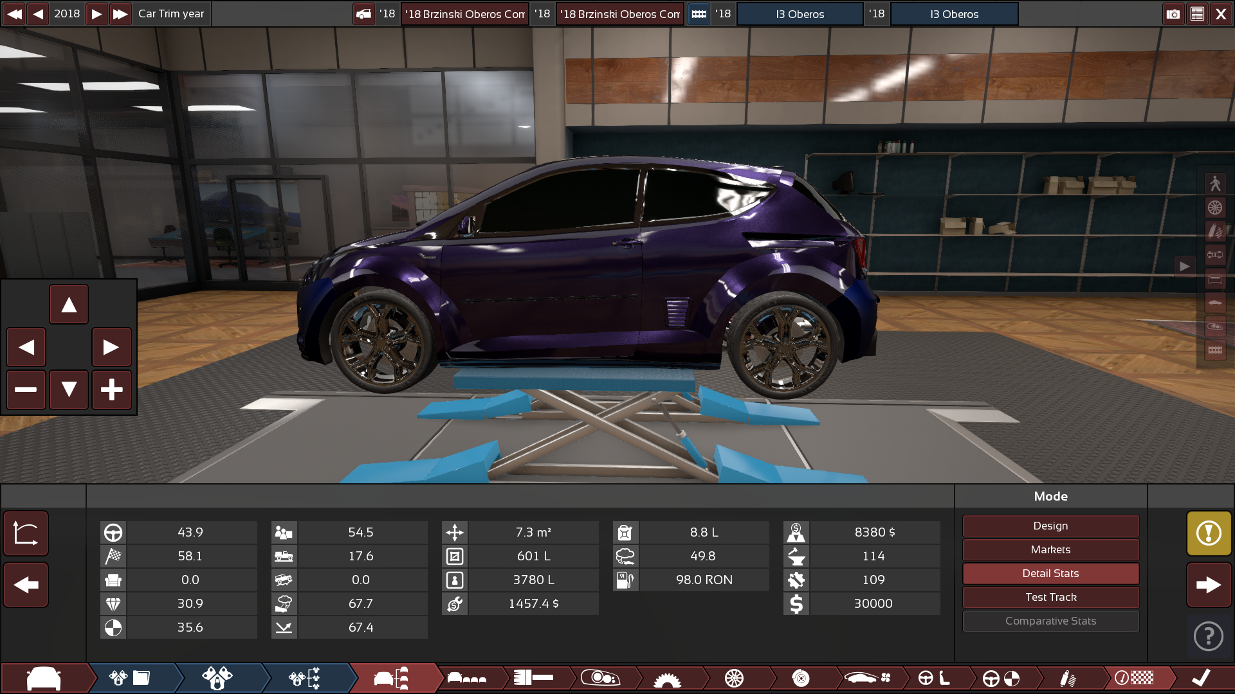Open the engine pistons design tab
The width and height of the screenshot is (1235, 694).
(217, 678)
